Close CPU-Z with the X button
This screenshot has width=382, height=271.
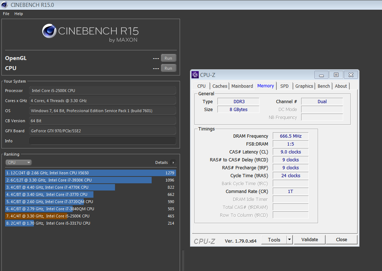click(x=351, y=75)
